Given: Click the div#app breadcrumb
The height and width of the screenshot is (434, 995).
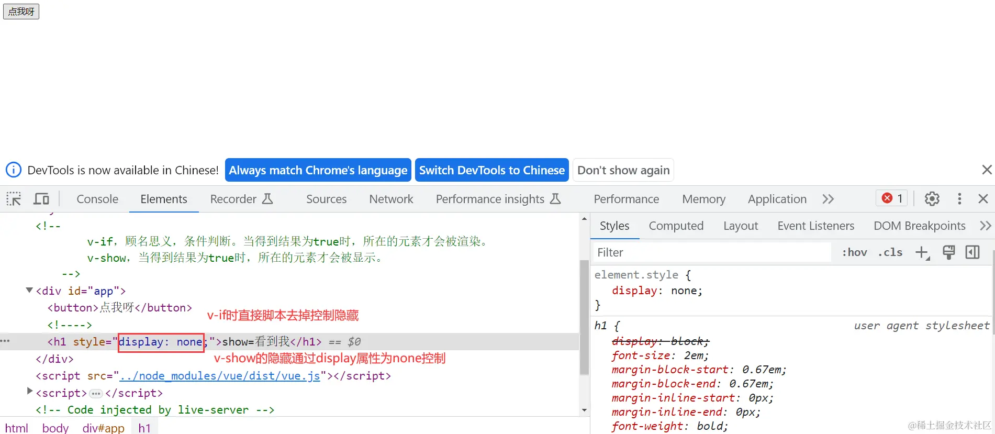Looking at the screenshot, I should pos(104,428).
